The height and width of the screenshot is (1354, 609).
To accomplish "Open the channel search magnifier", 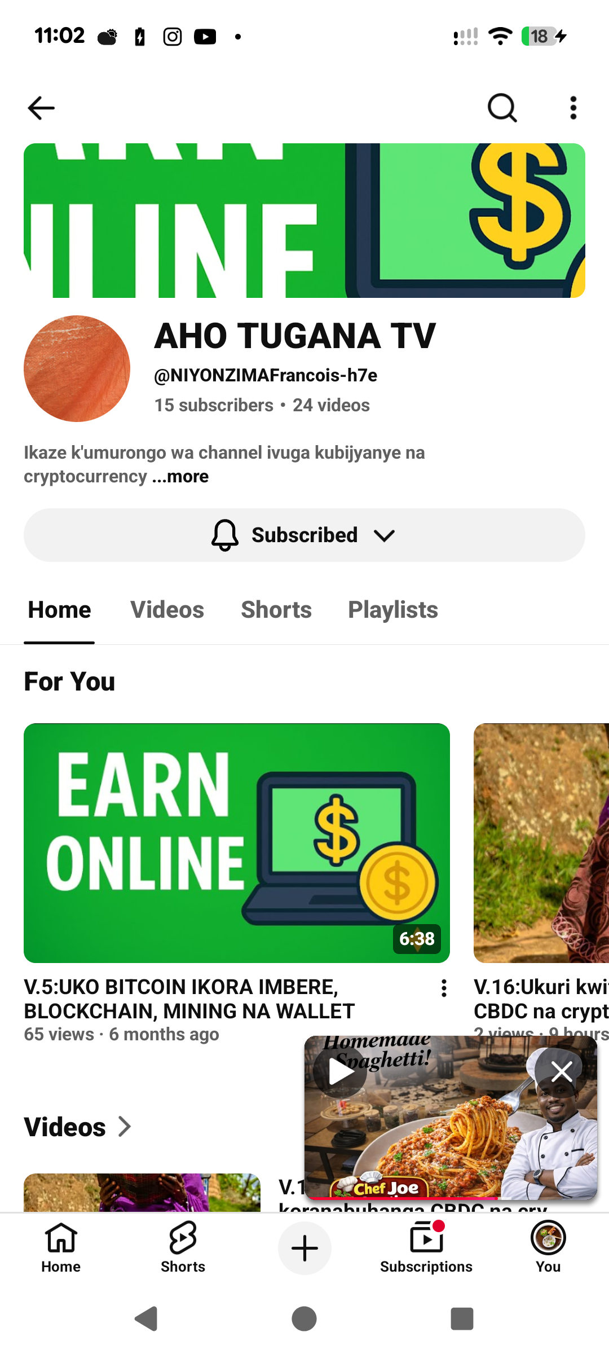I will 502,108.
